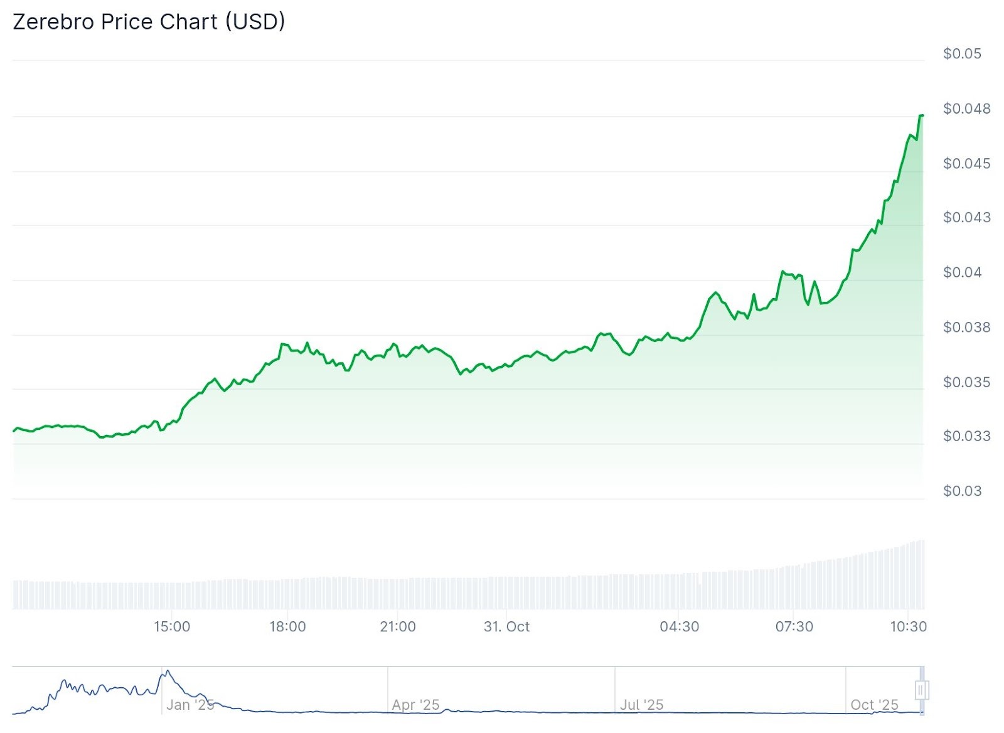Click the 10:30 time axis label
This screenshot has height=733, width=1004.
[908, 626]
